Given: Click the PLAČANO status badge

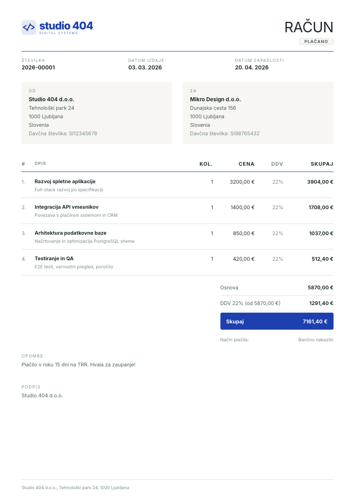Looking at the screenshot, I should (316, 41).
